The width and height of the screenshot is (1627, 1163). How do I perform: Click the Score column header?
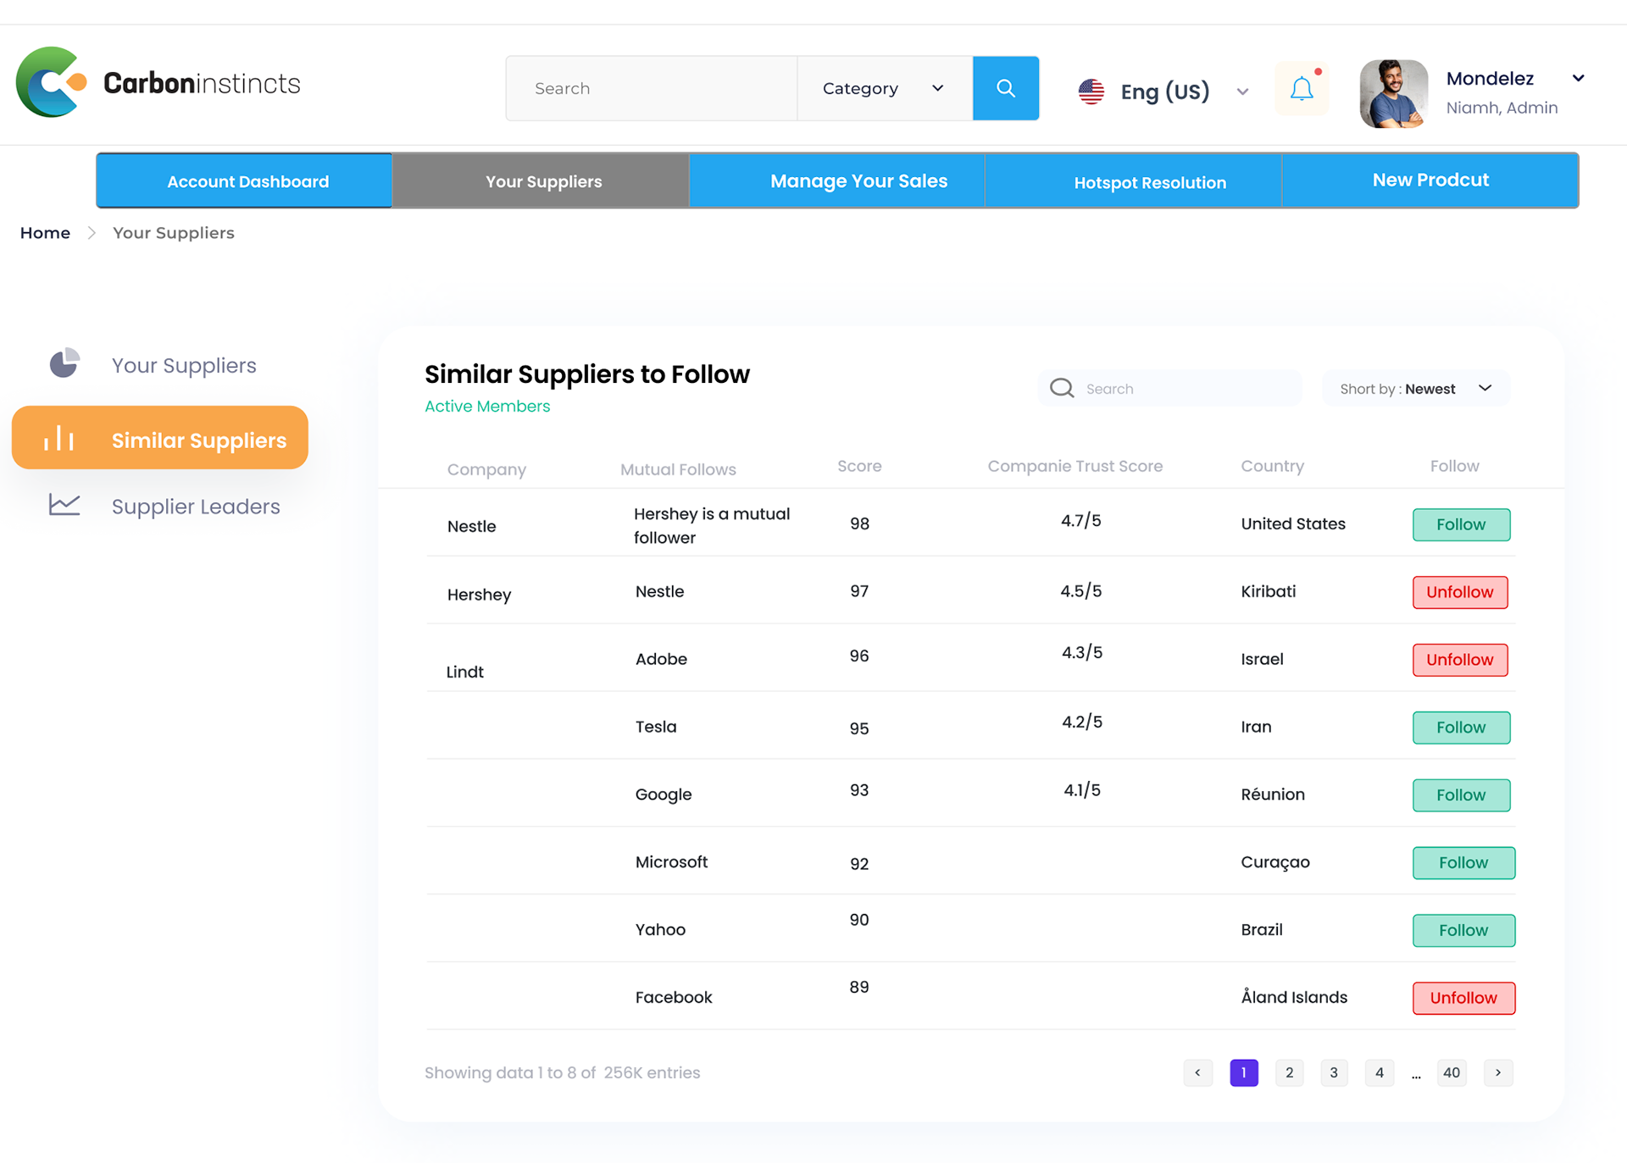(x=859, y=466)
